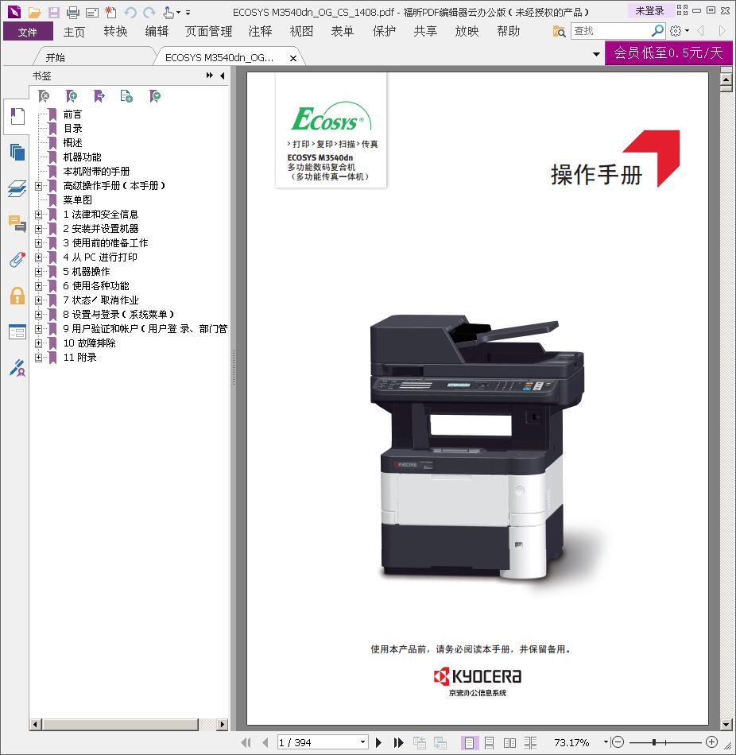The height and width of the screenshot is (755, 736).
Task: Select the 机器功能 bookmark
Action: point(82,157)
